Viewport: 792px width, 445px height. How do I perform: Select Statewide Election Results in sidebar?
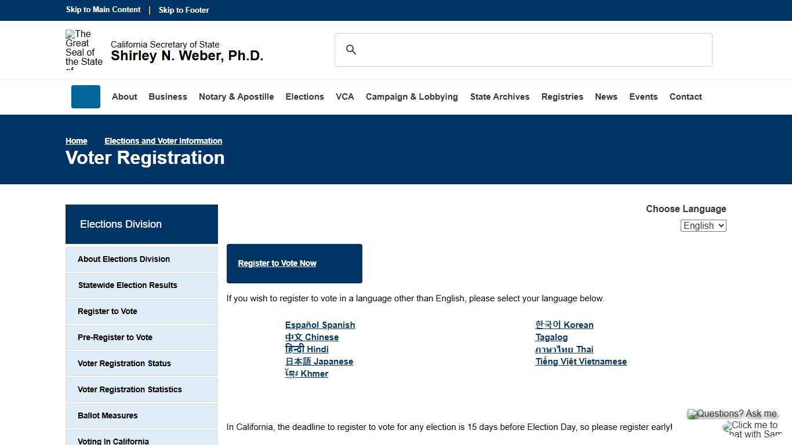(128, 285)
